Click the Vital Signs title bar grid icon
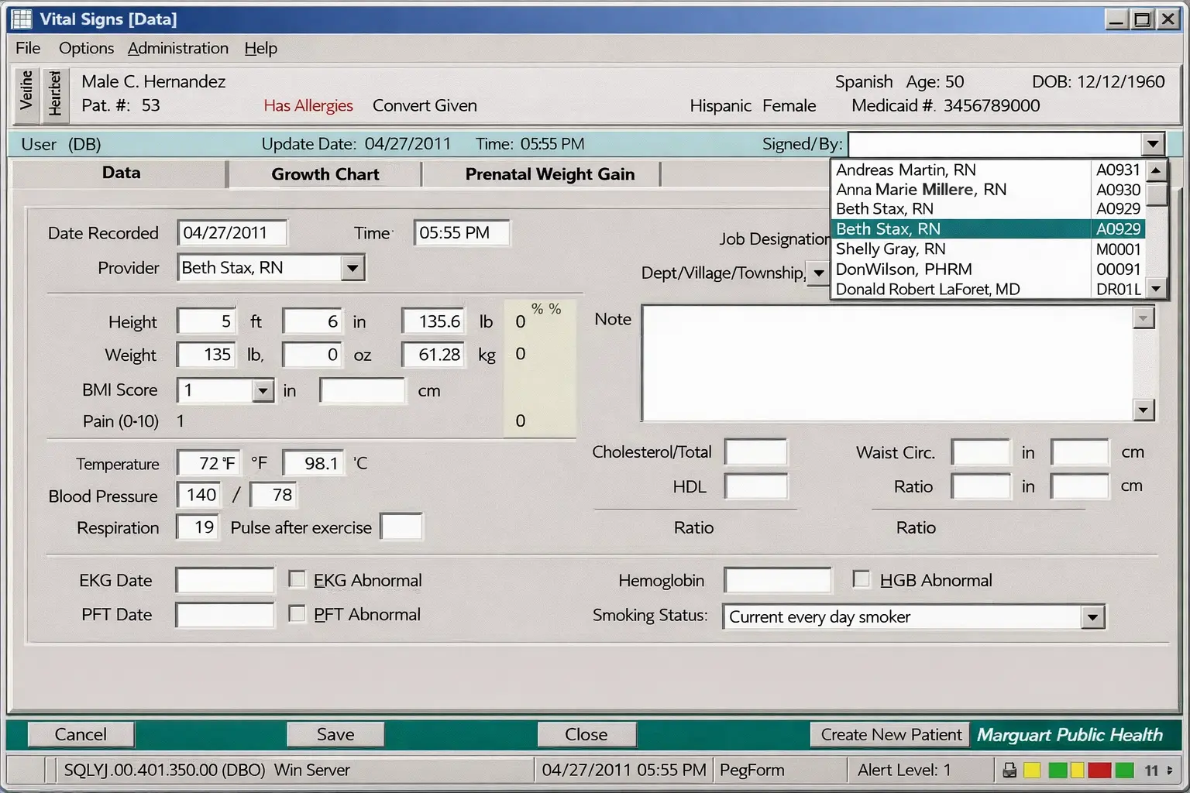 [x=21, y=19]
